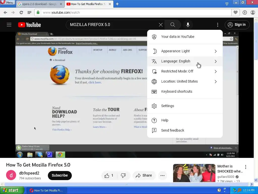Screen dimensions: 258x194
Task: Click the horizontal scrollbar right arrow
Action: pyautogui.click(x=251, y=184)
